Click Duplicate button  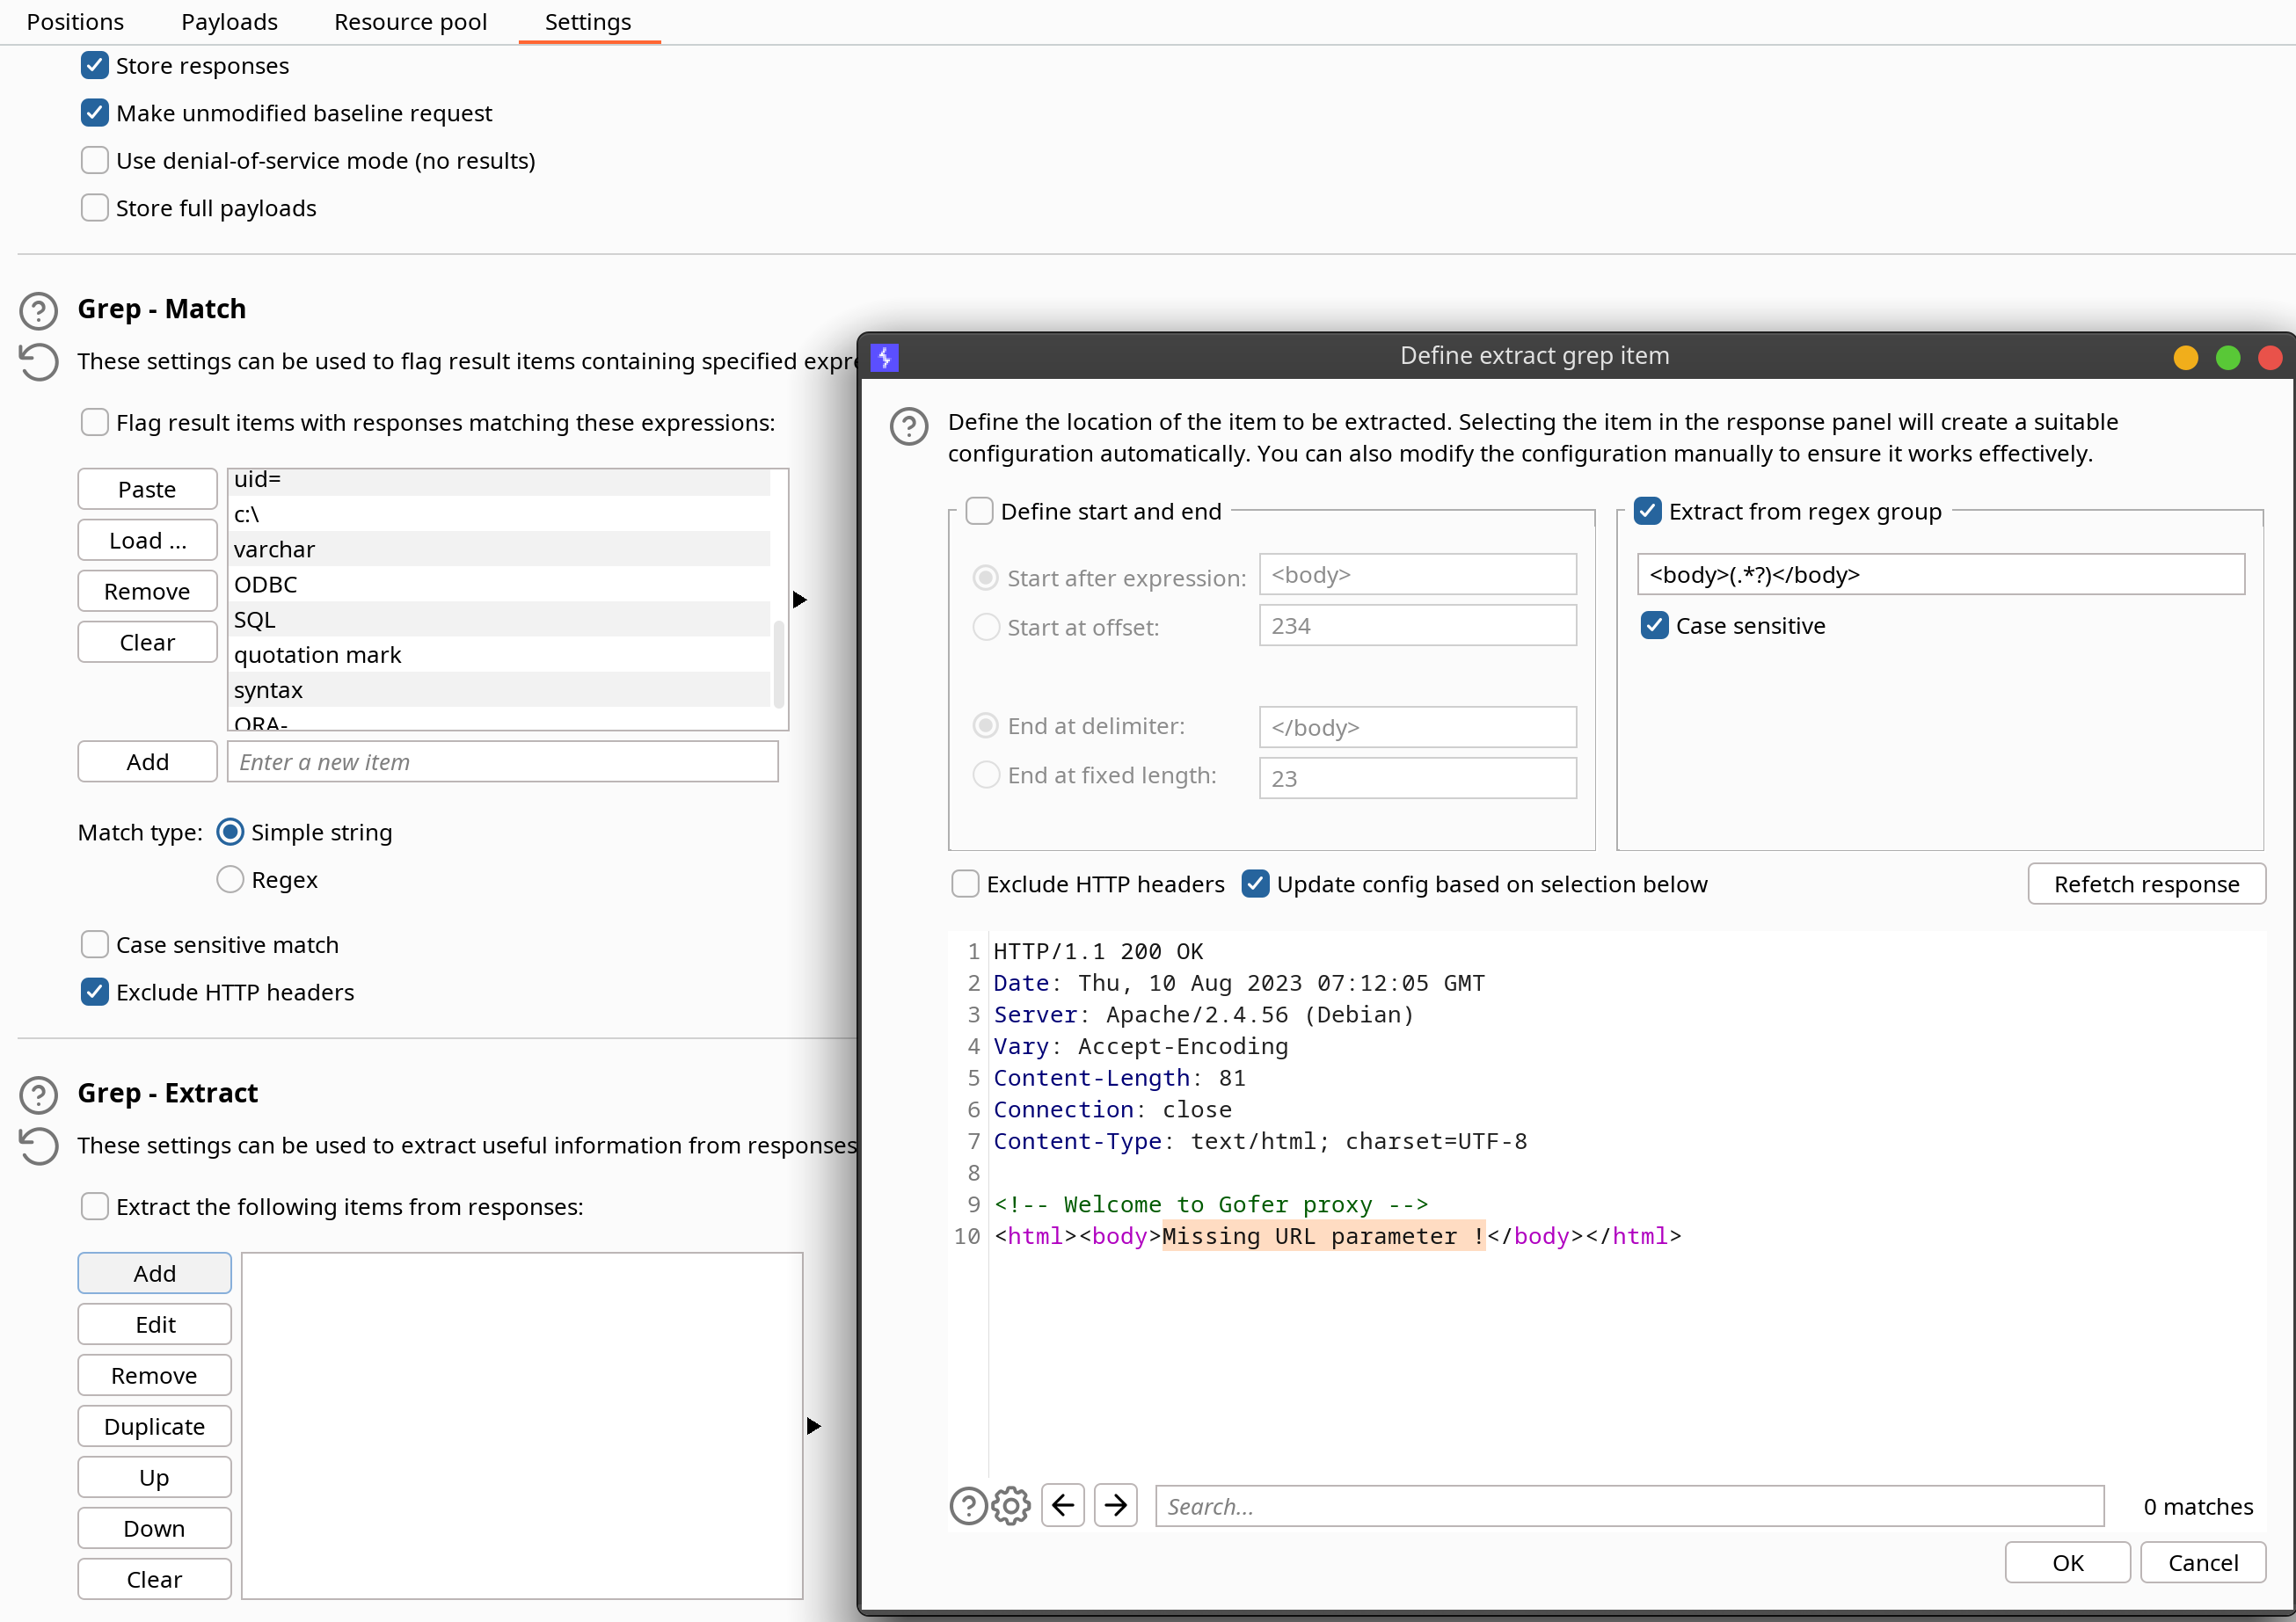154,1426
